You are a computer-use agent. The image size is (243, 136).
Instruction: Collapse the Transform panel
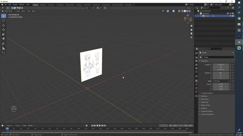204,61
